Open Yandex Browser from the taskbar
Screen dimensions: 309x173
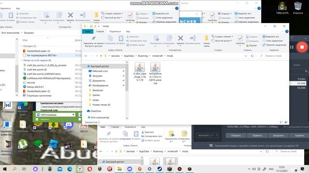80,169
